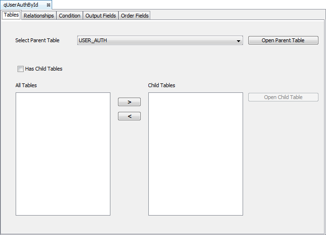Screen dimensions: 326x235
Task: Click the Child Tables heading label
Action: (x=162, y=85)
